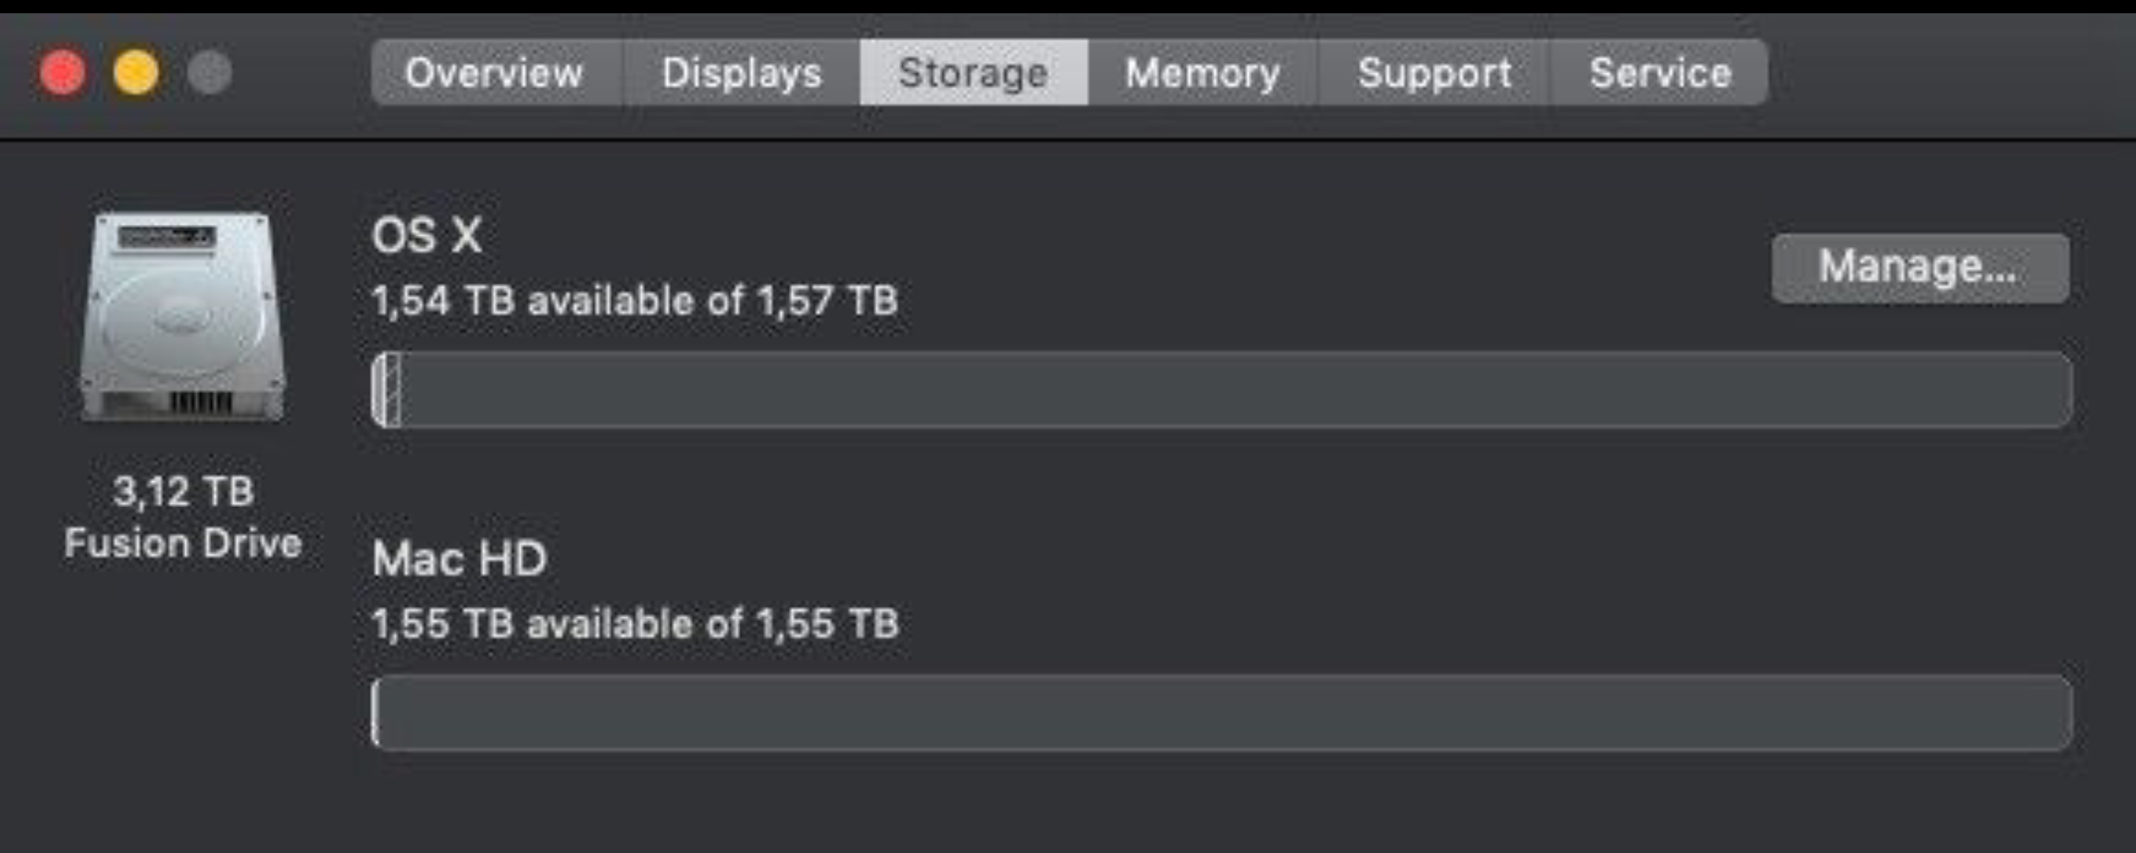Viewport: 2136px width, 853px height.
Task: Click the used sliver at Mac HD bar start
Action: click(376, 713)
